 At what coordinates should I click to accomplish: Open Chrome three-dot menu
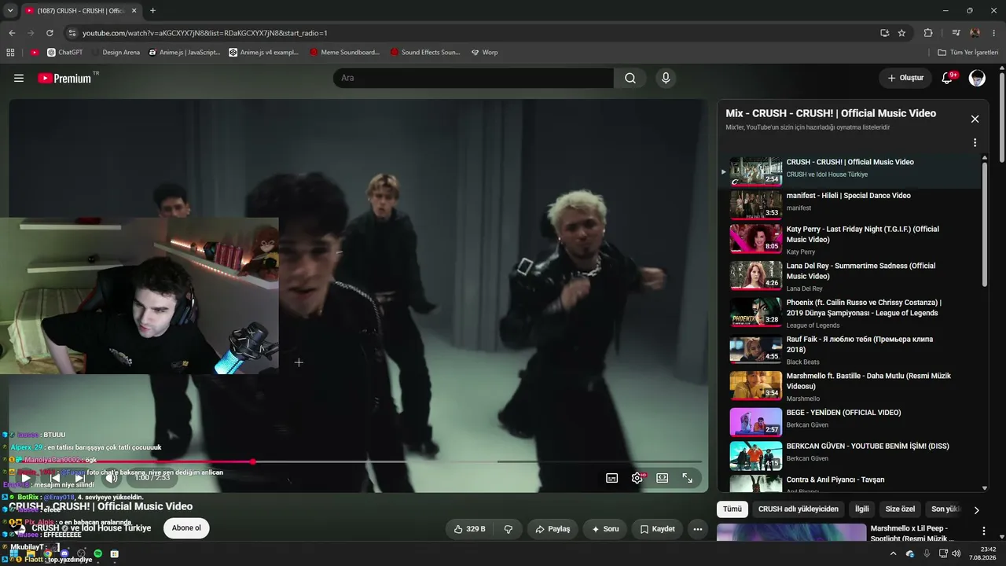coord(995,33)
